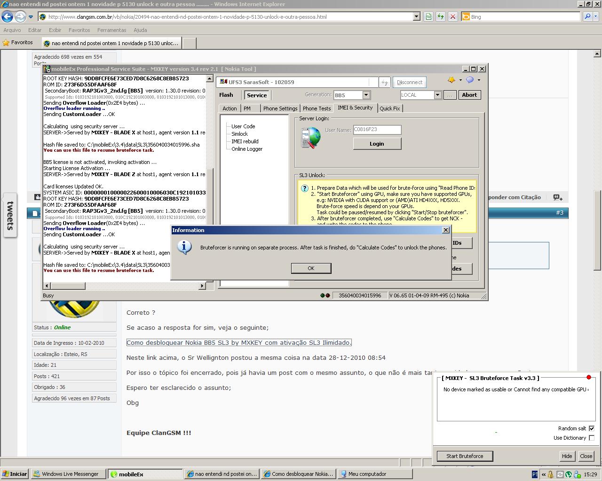The image size is (602, 481).
Task: Click the magnifier search icon
Action: 587,16
